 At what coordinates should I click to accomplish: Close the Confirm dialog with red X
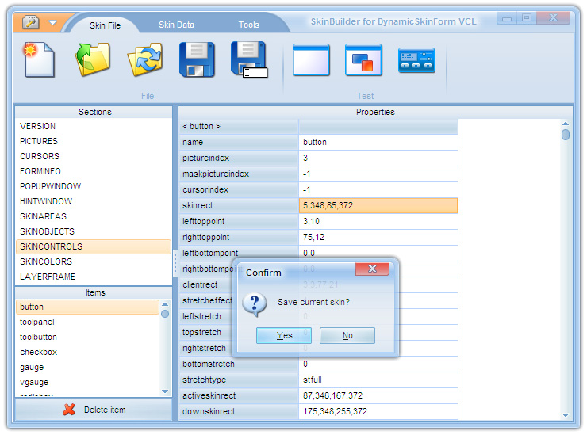pyautogui.click(x=372, y=269)
